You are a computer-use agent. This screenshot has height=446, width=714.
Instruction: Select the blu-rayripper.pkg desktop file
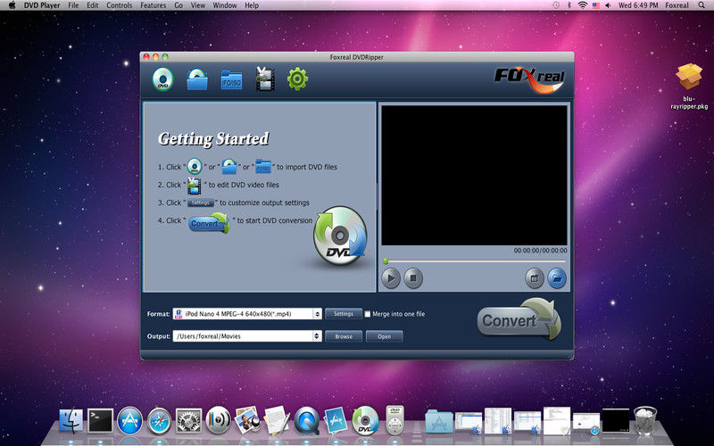[689, 87]
